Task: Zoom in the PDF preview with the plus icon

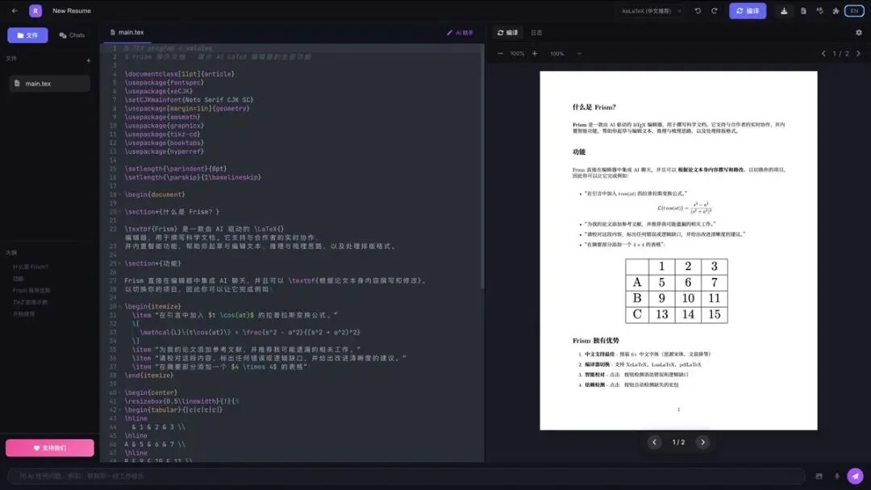Action: point(534,52)
